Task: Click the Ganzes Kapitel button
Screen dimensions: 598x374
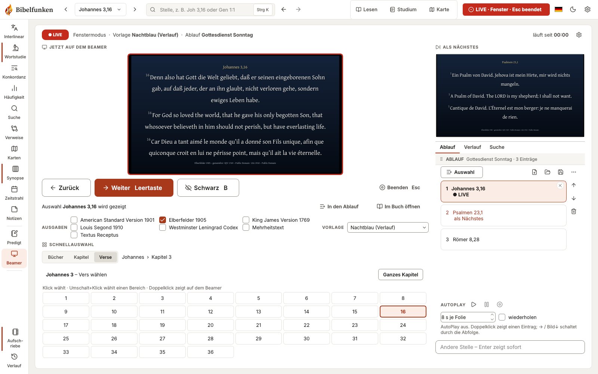Action: pyautogui.click(x=401, y=275)
